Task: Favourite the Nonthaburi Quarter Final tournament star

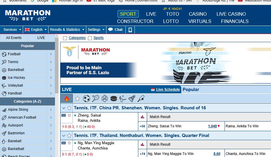Action: click(x=69, y=136)
